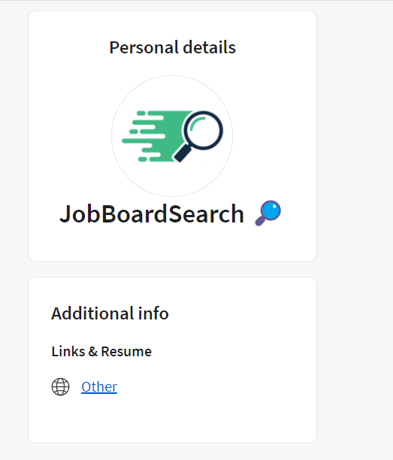Click the green arc inside magnifier lens
Viewport: 393px width, 460px height.
(x=197, y=123)
